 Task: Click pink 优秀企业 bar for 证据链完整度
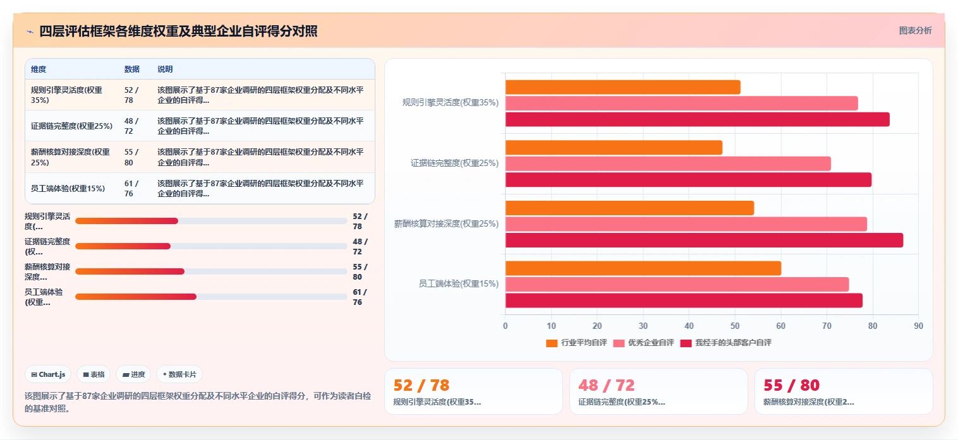click(668, 164)
